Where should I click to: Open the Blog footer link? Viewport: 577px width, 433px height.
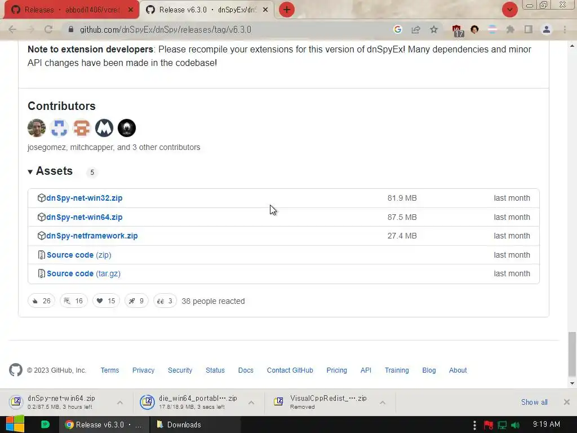429,370
